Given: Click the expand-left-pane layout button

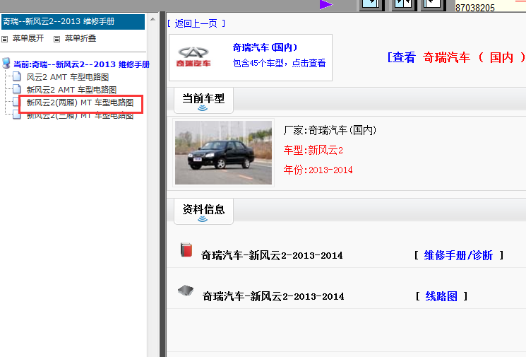Looking at the screenshot, I should [x=372, y=5].
